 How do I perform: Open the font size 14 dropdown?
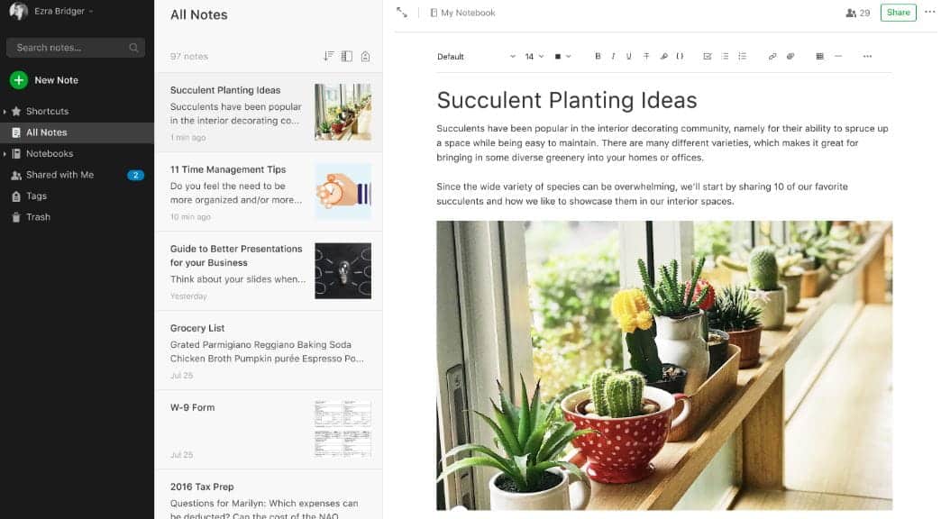[x=532, y=56]
